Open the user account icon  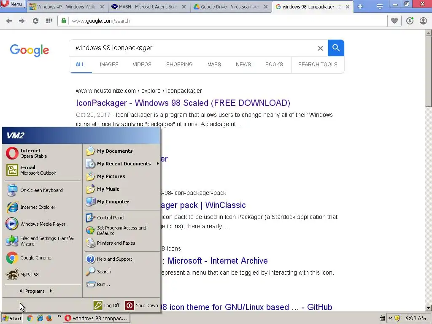[423, 21]
